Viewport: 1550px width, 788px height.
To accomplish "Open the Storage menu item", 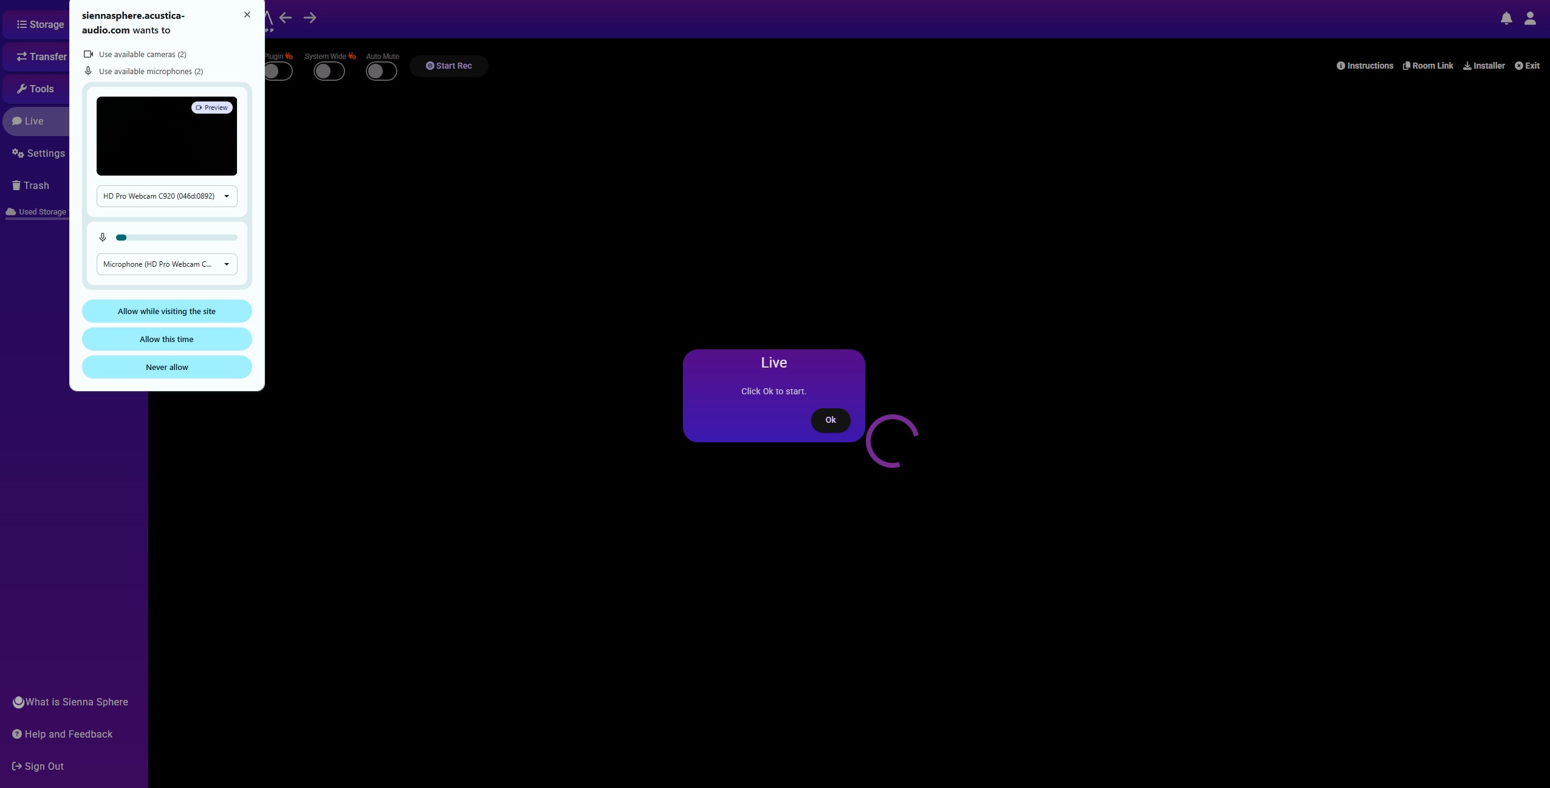I will click(x=40, y=24).
